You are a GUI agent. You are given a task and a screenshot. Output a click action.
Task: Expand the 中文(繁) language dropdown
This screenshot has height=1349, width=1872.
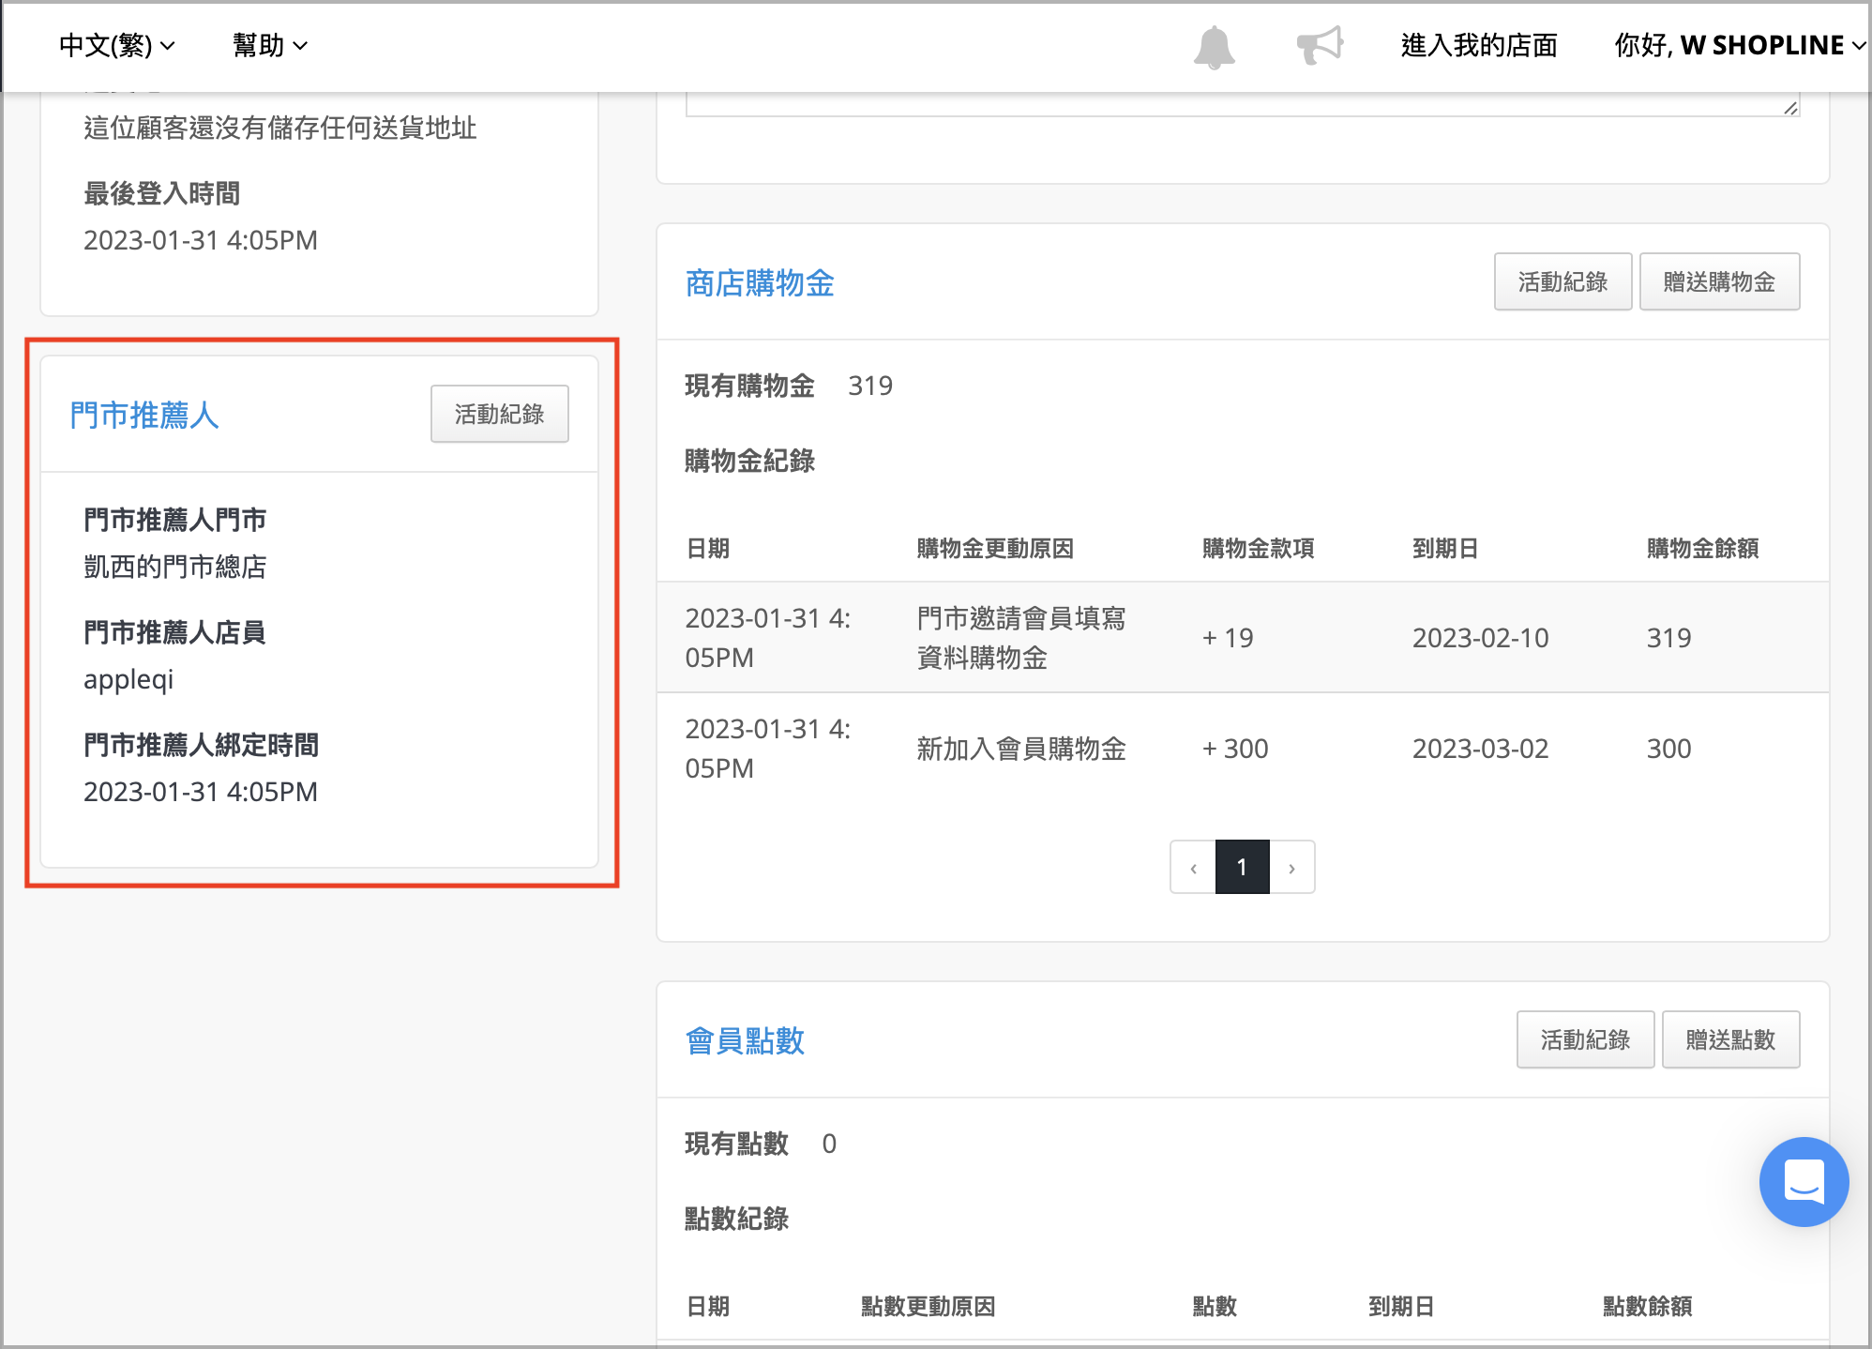click(x=116, y=45)
